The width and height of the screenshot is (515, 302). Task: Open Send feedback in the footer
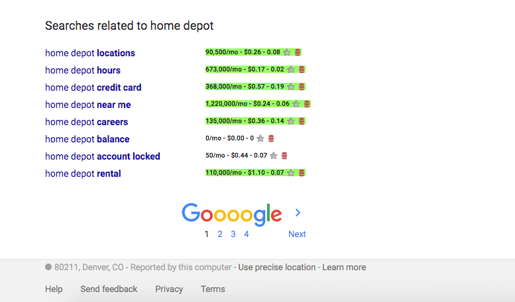pyautogui.click(x=109, y=289)
